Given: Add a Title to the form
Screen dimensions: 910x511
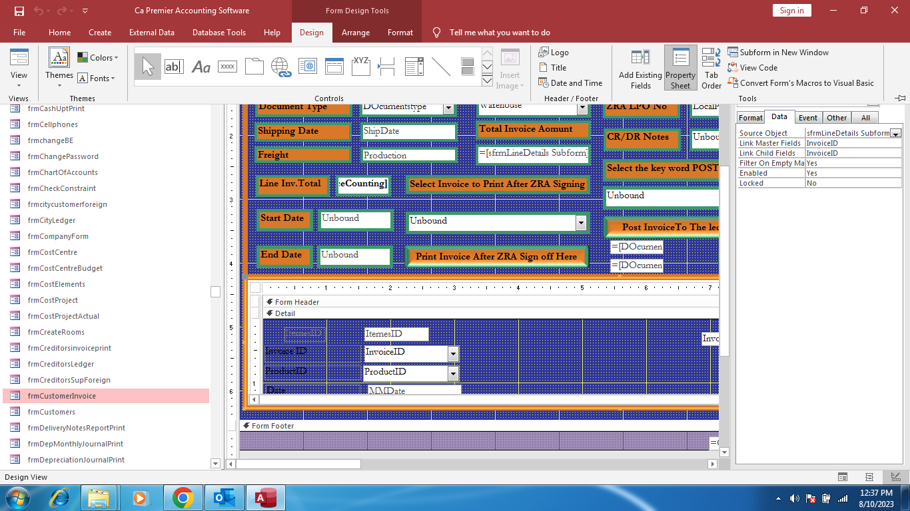Looking at the screenshot, I should tap(552, 68).
